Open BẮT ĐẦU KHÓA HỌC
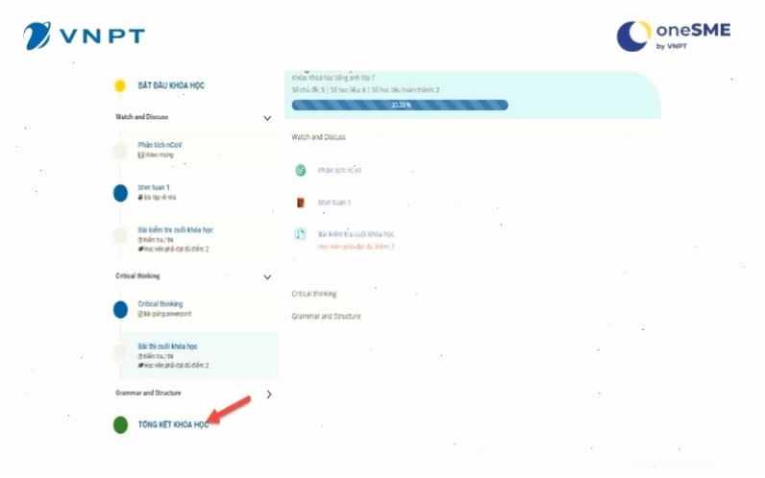 (171, 85)
